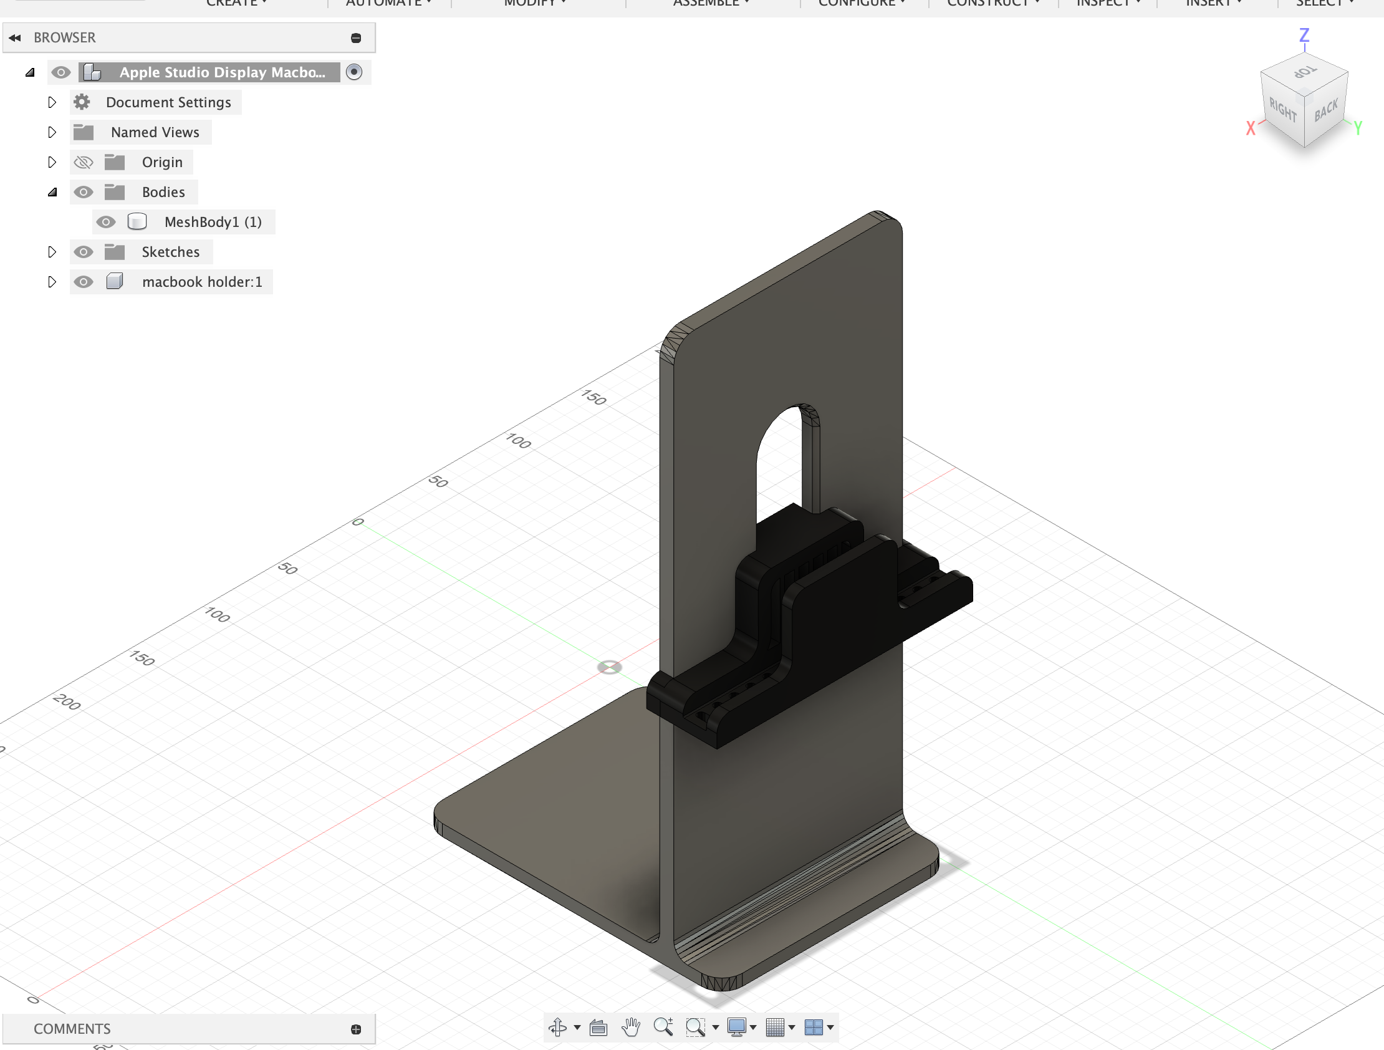
Task: Click the Bodies folder icon
Action: coord(115,191)
